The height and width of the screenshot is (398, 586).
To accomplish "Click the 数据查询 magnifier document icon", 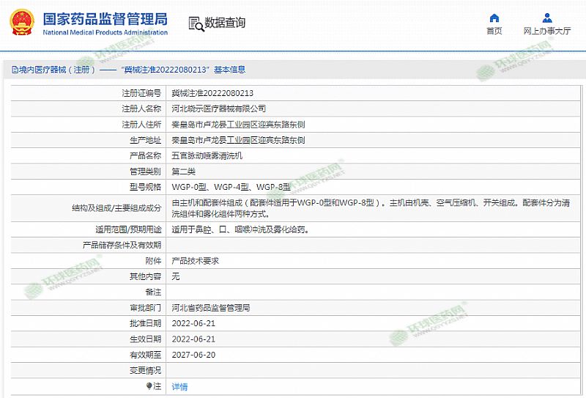I will 196,23.
